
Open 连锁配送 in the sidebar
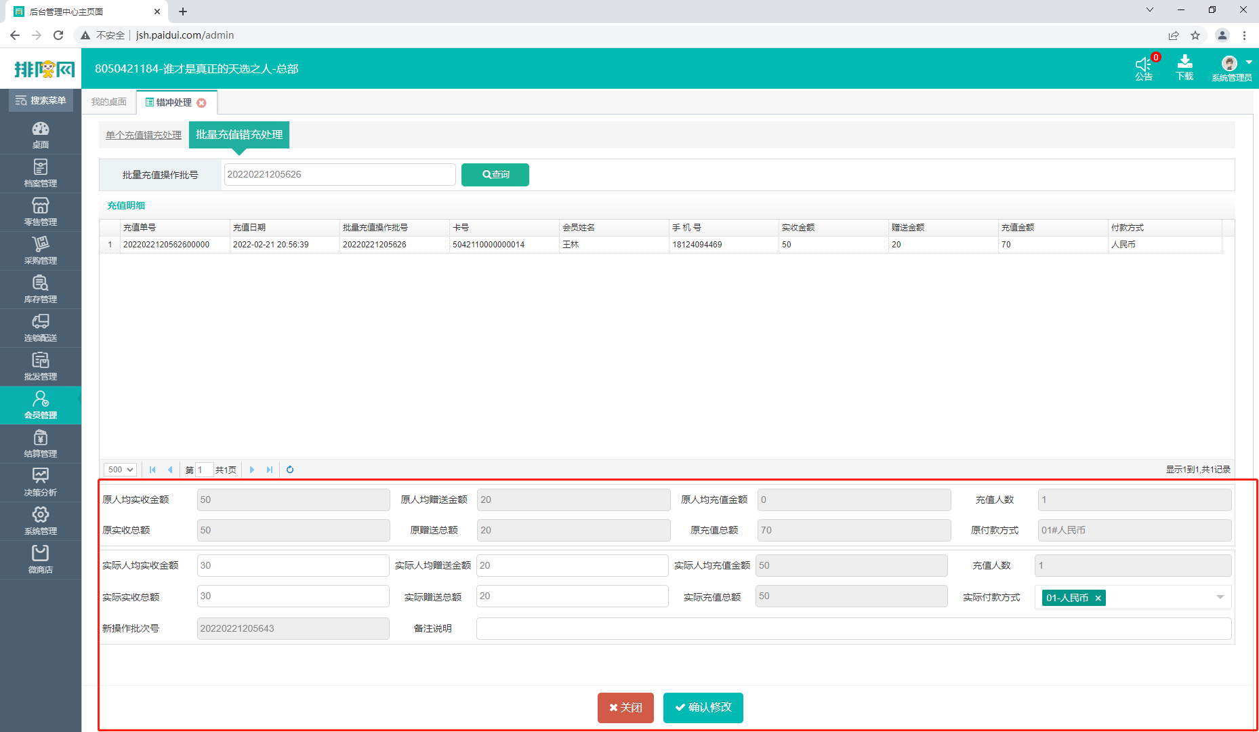pyautogui.click(x=41, y=328)
